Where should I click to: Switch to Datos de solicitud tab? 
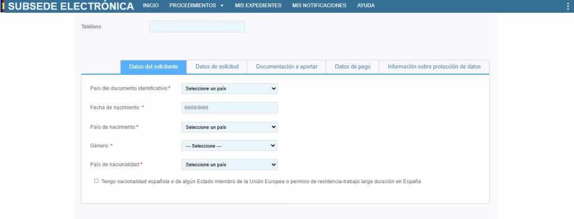(x=217, y=67)
